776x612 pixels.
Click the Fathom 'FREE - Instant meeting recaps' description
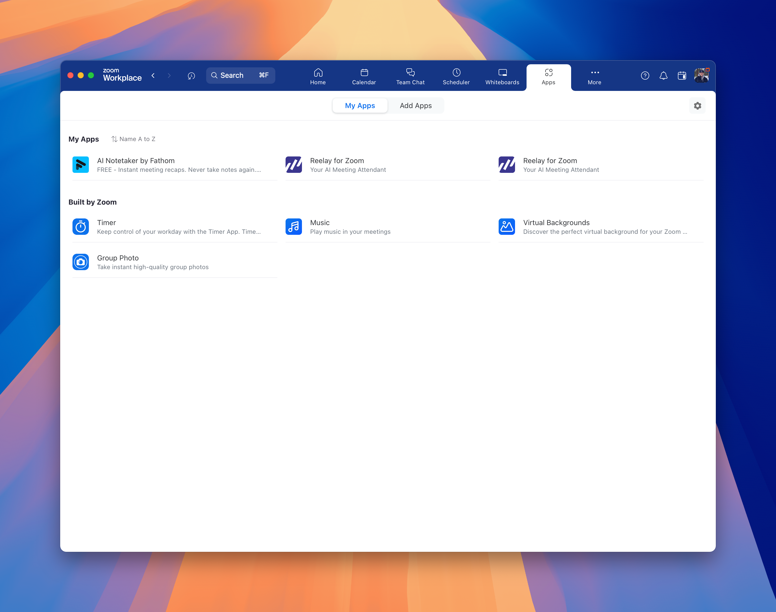179,170
